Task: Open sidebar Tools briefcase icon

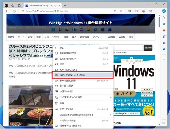Action: [164, 30]
